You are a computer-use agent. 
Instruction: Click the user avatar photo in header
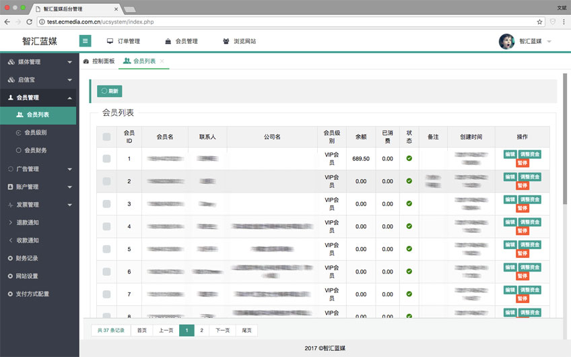point(506,41)
